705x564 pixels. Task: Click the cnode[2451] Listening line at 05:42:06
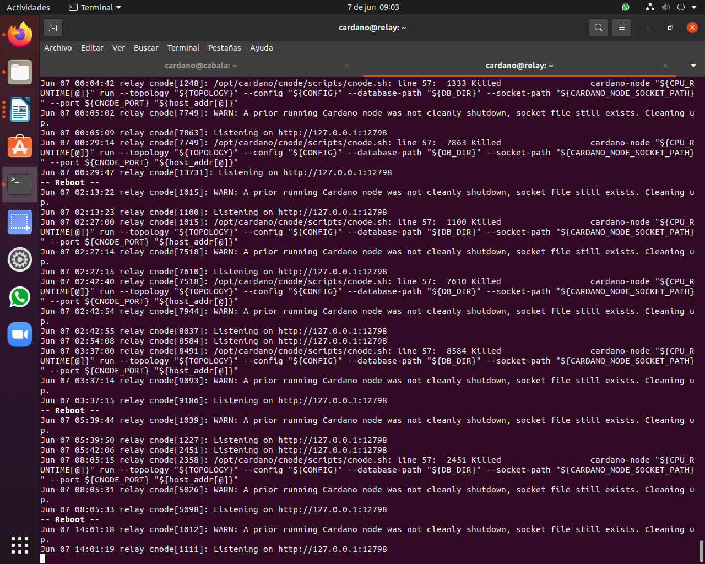click(214, 450)
